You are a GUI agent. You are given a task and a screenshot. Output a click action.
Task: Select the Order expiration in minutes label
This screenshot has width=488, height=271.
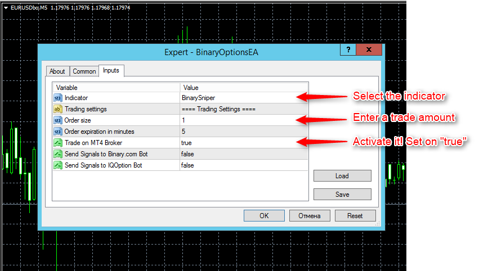click(99, 132)
